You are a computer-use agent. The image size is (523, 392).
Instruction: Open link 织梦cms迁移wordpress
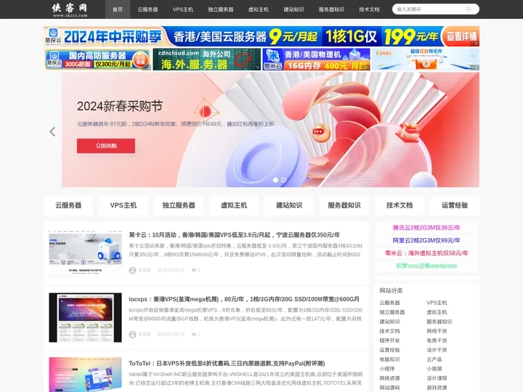(426, 266)
